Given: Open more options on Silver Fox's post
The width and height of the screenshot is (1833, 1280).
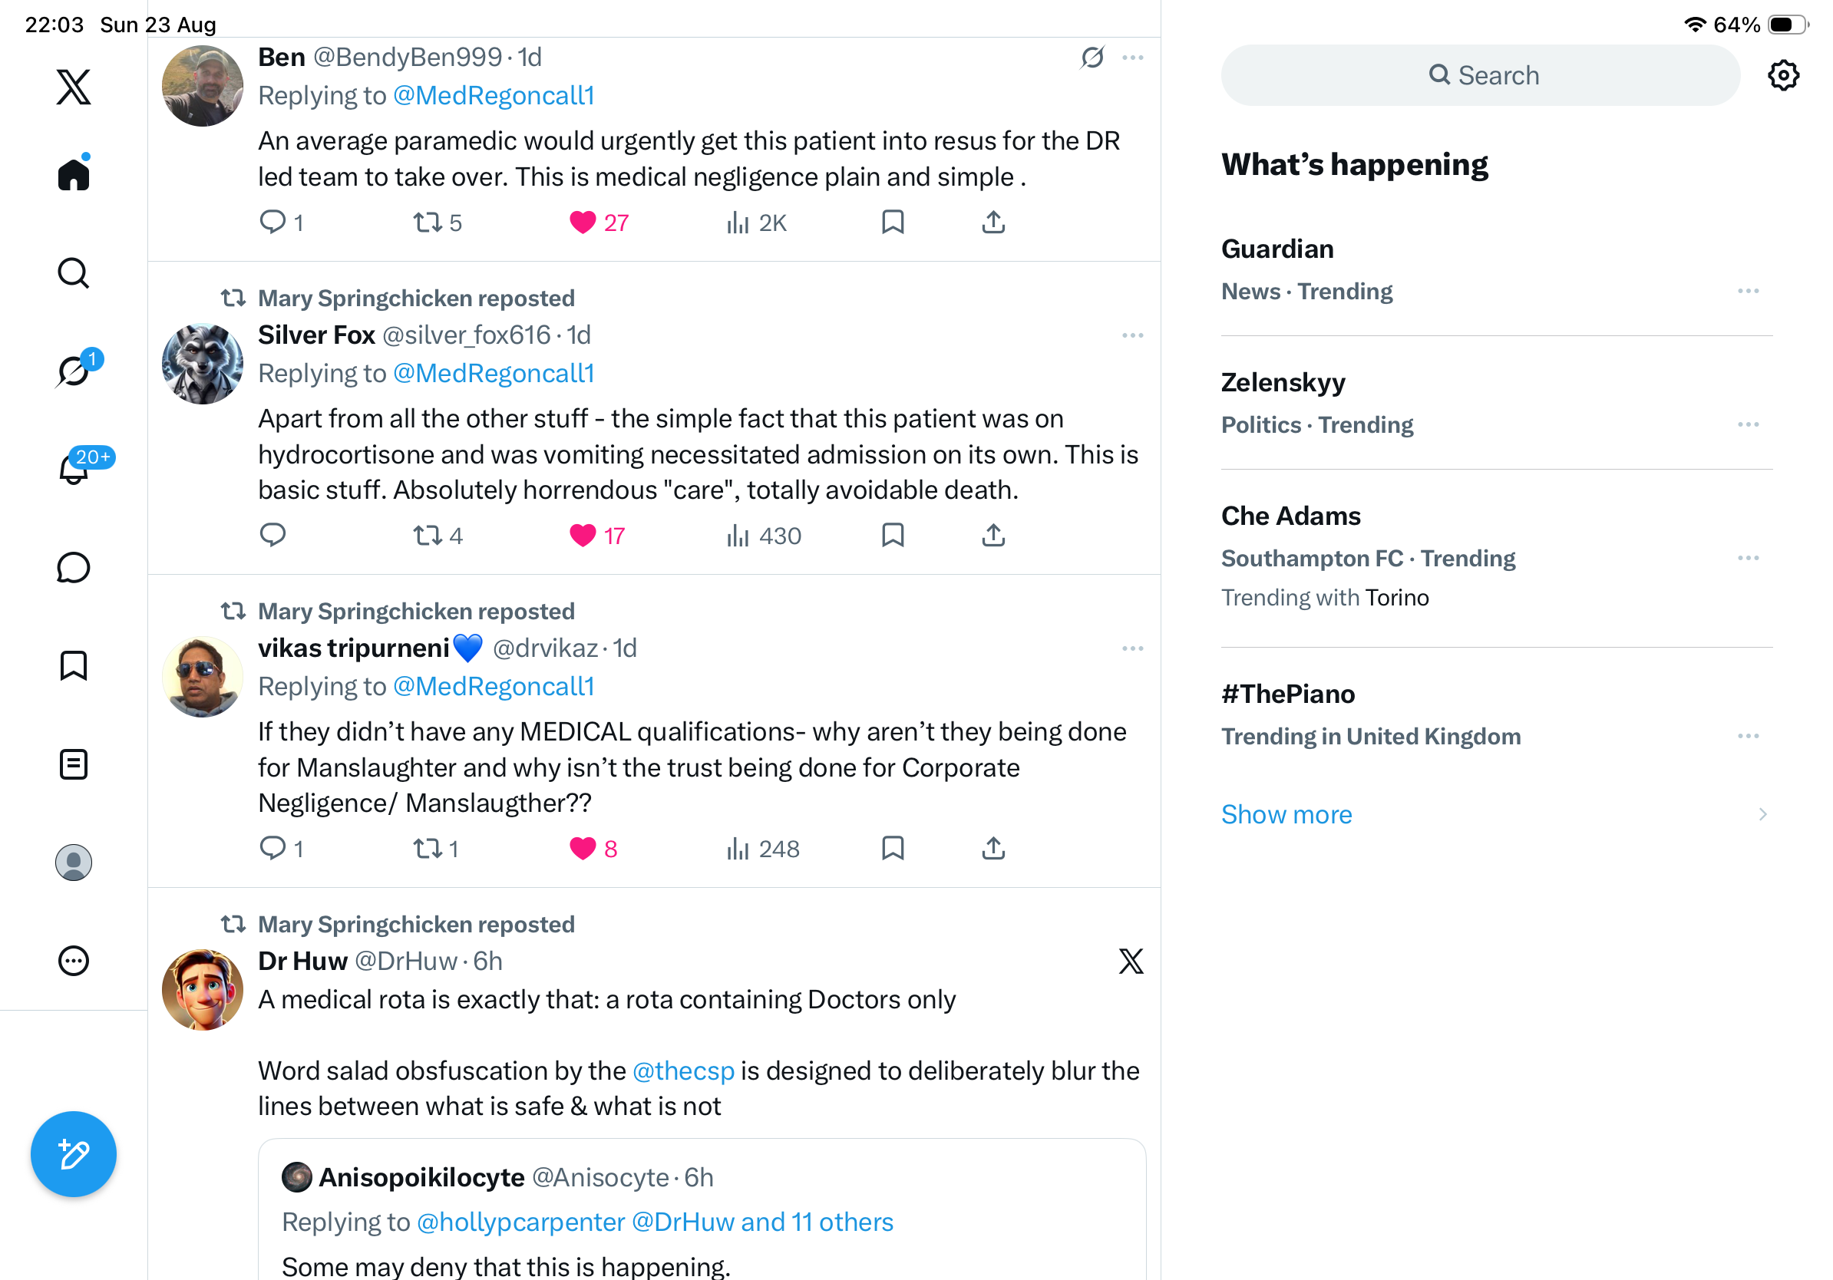Looking at the screenshot, I should pyautogui.click(x=1132, y=335).
